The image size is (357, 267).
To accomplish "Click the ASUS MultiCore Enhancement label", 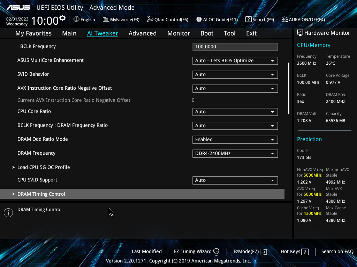I will (x=51, y=60).
